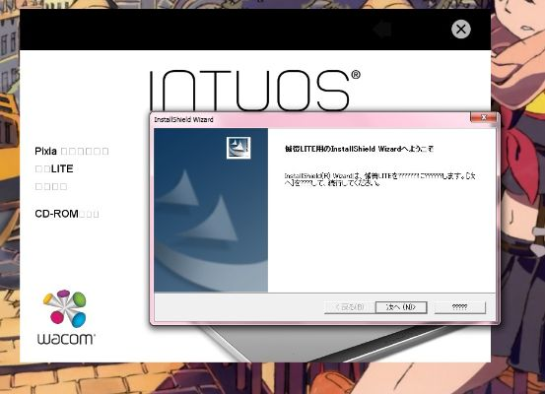Click the Next (N) button in InstallShield Wizard
Image resolution: width=545 pixels, height=394 pixels.
(401, 307)
